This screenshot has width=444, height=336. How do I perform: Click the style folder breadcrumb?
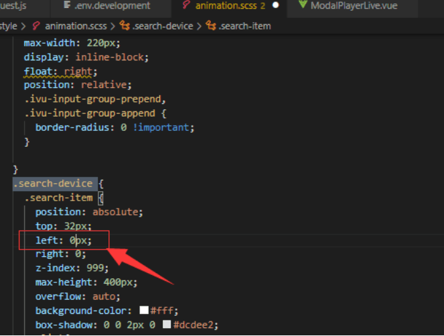(9, 26)
